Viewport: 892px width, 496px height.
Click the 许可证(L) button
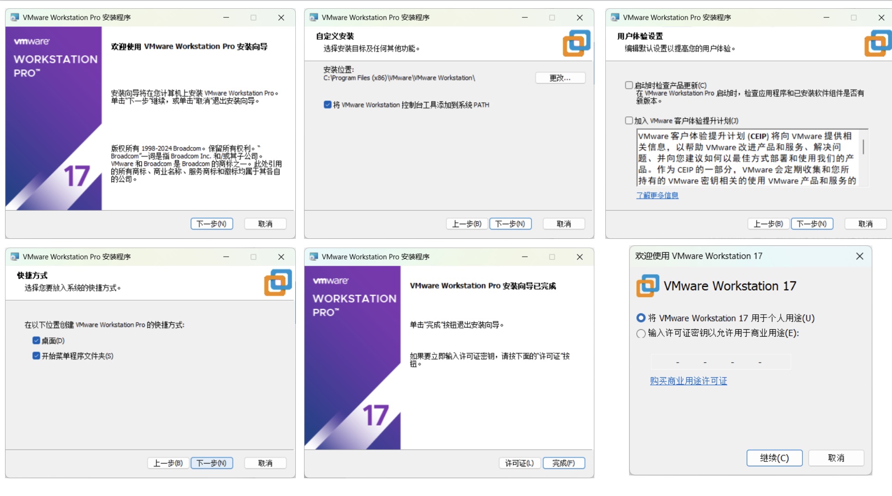(x=519, y=463)
